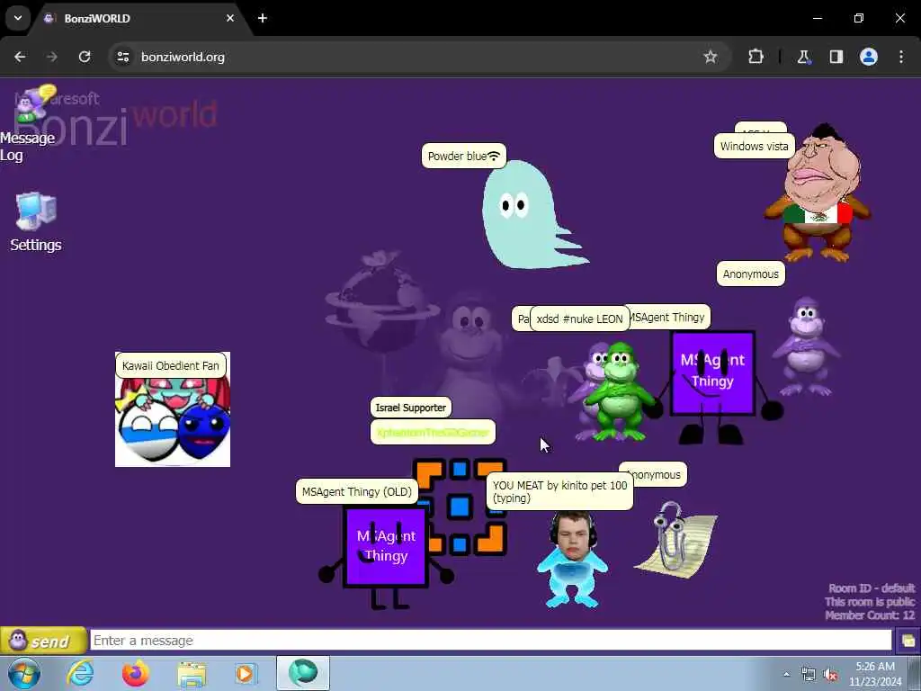Expand the tab search dropdown
The width and height of the screenshot is (921, 691).
tap(18, 18)
